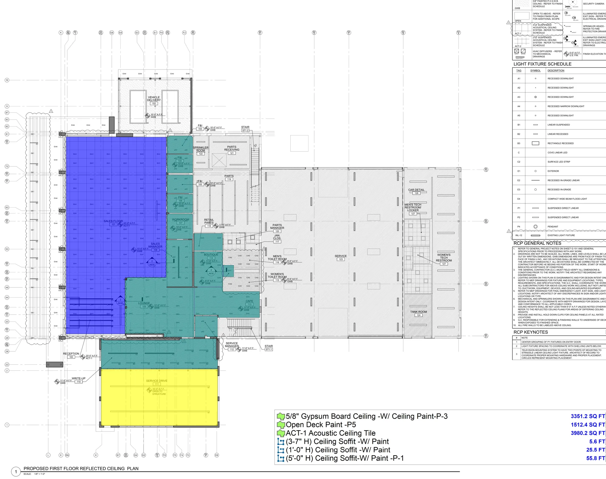Click the PARTS MANAGER 120 label

[277, 228]
